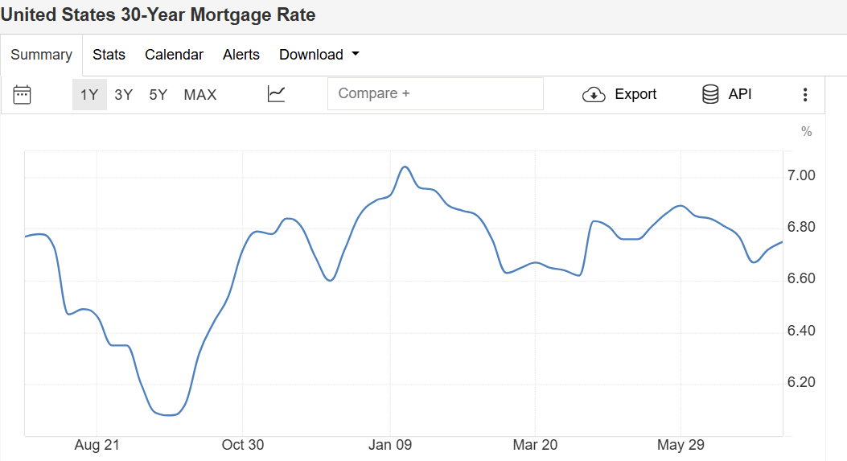Show MAX historical range

pyautogui.click(x=200, y=94)
